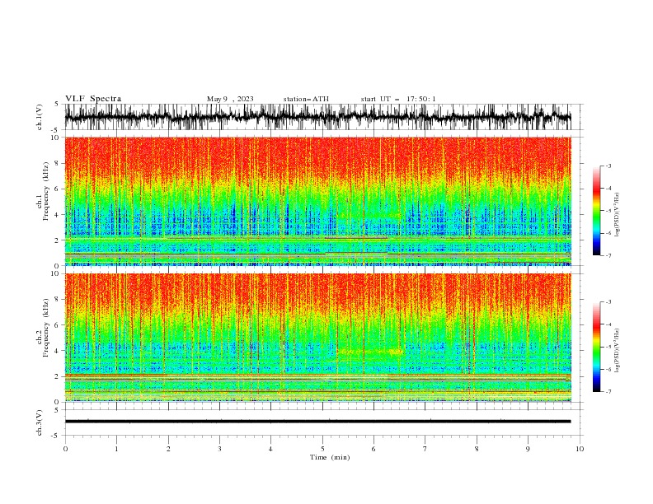Click the ch.2 colorbar log(PSD) label

618,350
